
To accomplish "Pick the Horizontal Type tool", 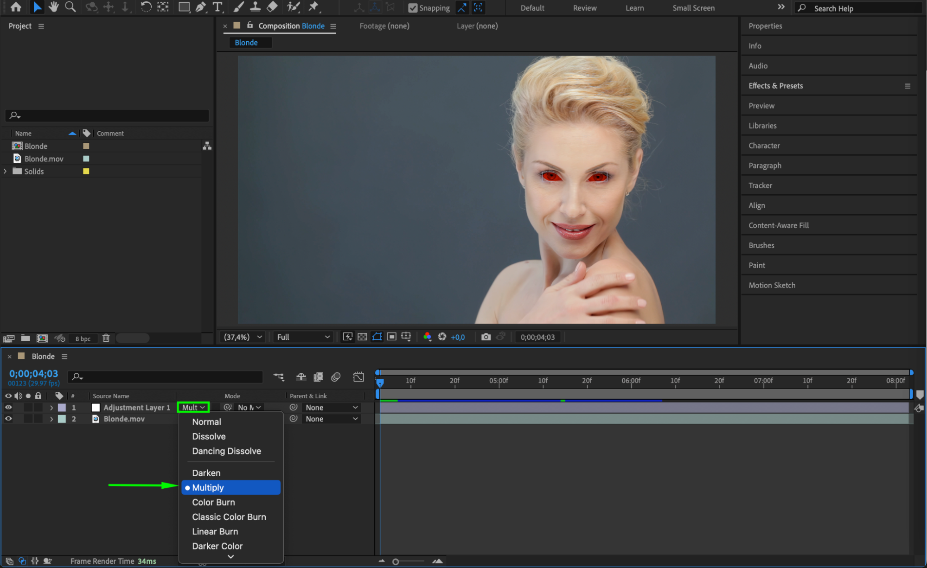I will 217,7.
